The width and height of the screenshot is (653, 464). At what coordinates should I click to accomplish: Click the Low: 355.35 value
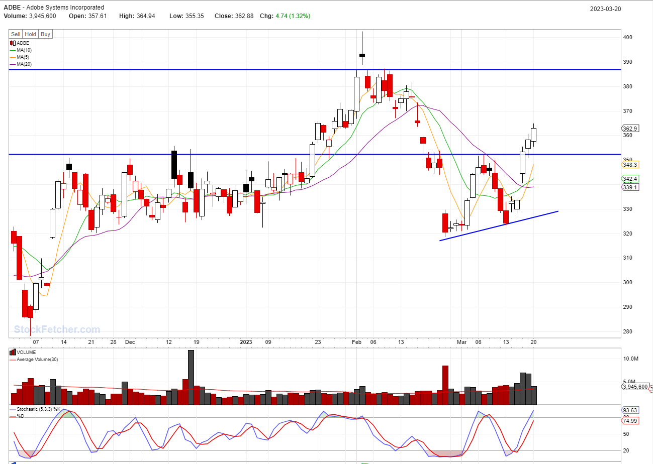click(186, 16)
